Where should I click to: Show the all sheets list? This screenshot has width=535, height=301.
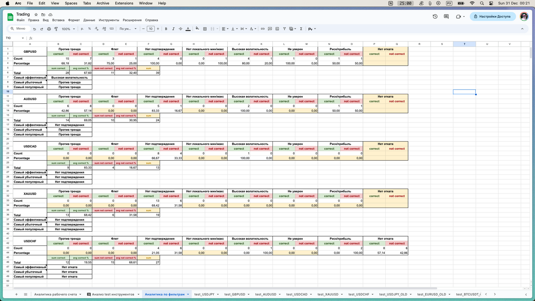coord(25,294)
